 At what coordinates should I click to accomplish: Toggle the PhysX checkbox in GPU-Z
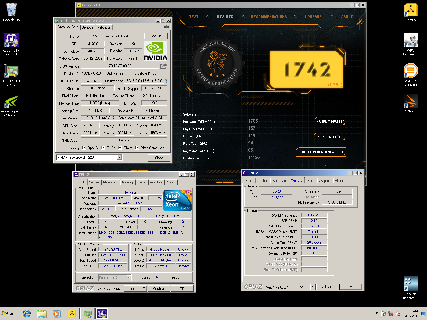tap(120, 148)
